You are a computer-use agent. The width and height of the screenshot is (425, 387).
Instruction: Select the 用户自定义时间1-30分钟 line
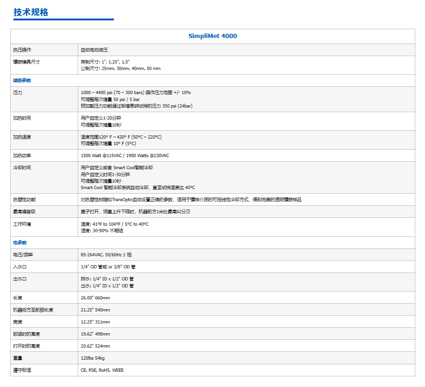pyautogui.click(x=105, y=174)
